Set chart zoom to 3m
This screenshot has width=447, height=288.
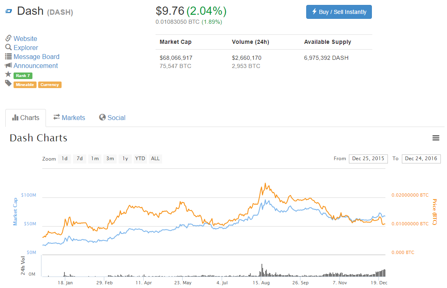110,159
